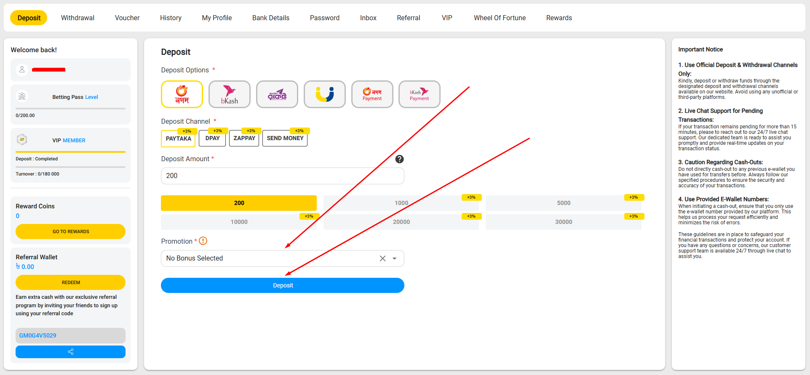Select the Nagad deposit option icon
Viewport: 810px width, 375px height.
pos(182,94)
